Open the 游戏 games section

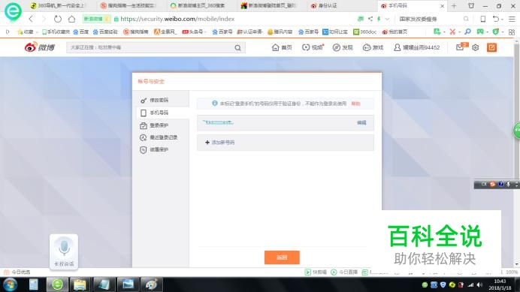(373, 48)
